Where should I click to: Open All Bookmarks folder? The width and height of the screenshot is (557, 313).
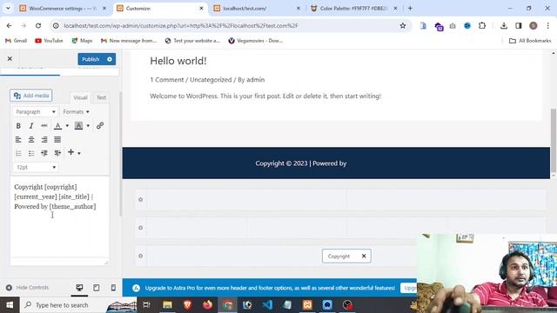coord(530,41)
